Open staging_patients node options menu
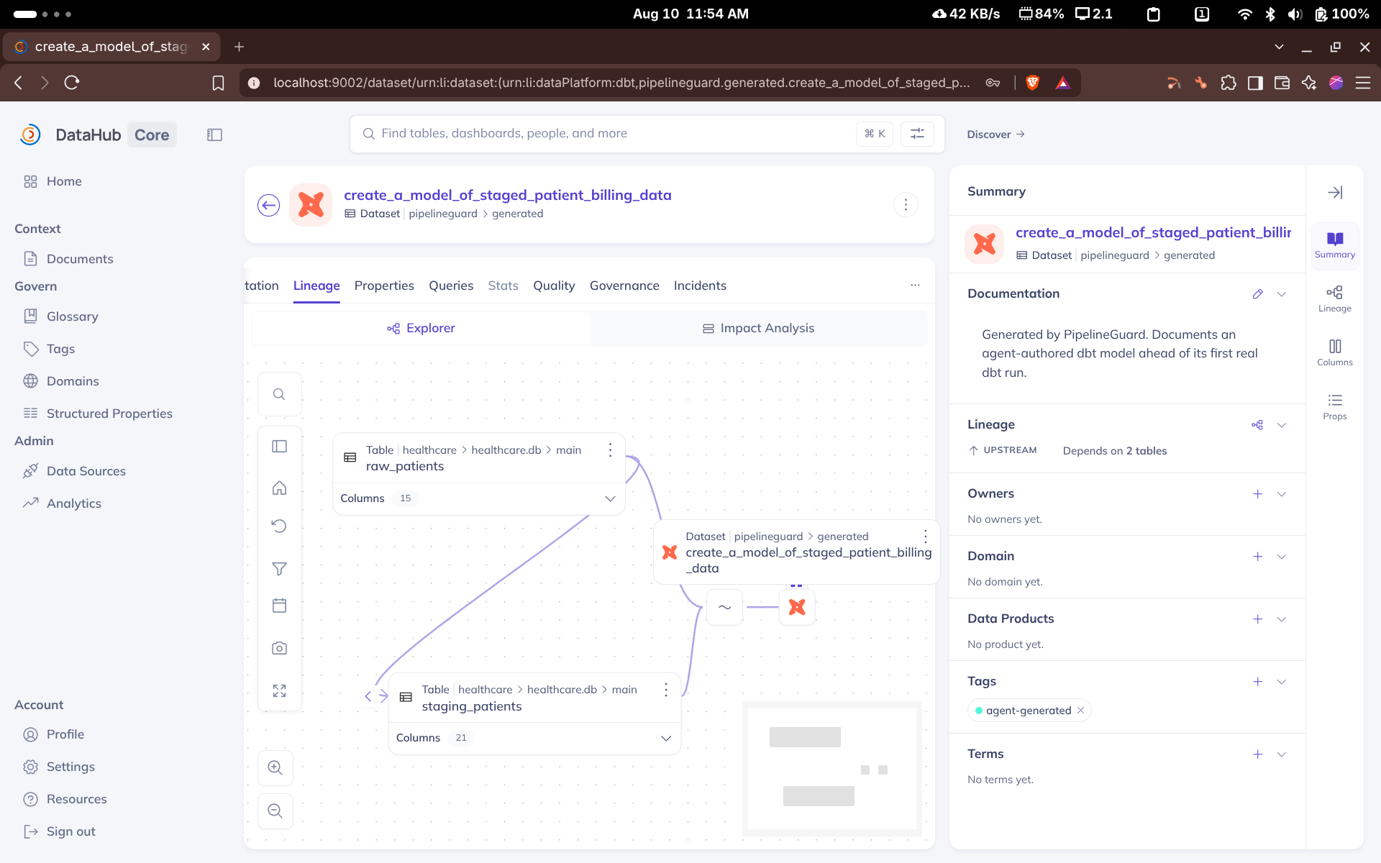This screenshot has width=1381, height=863. coord(666,690)
